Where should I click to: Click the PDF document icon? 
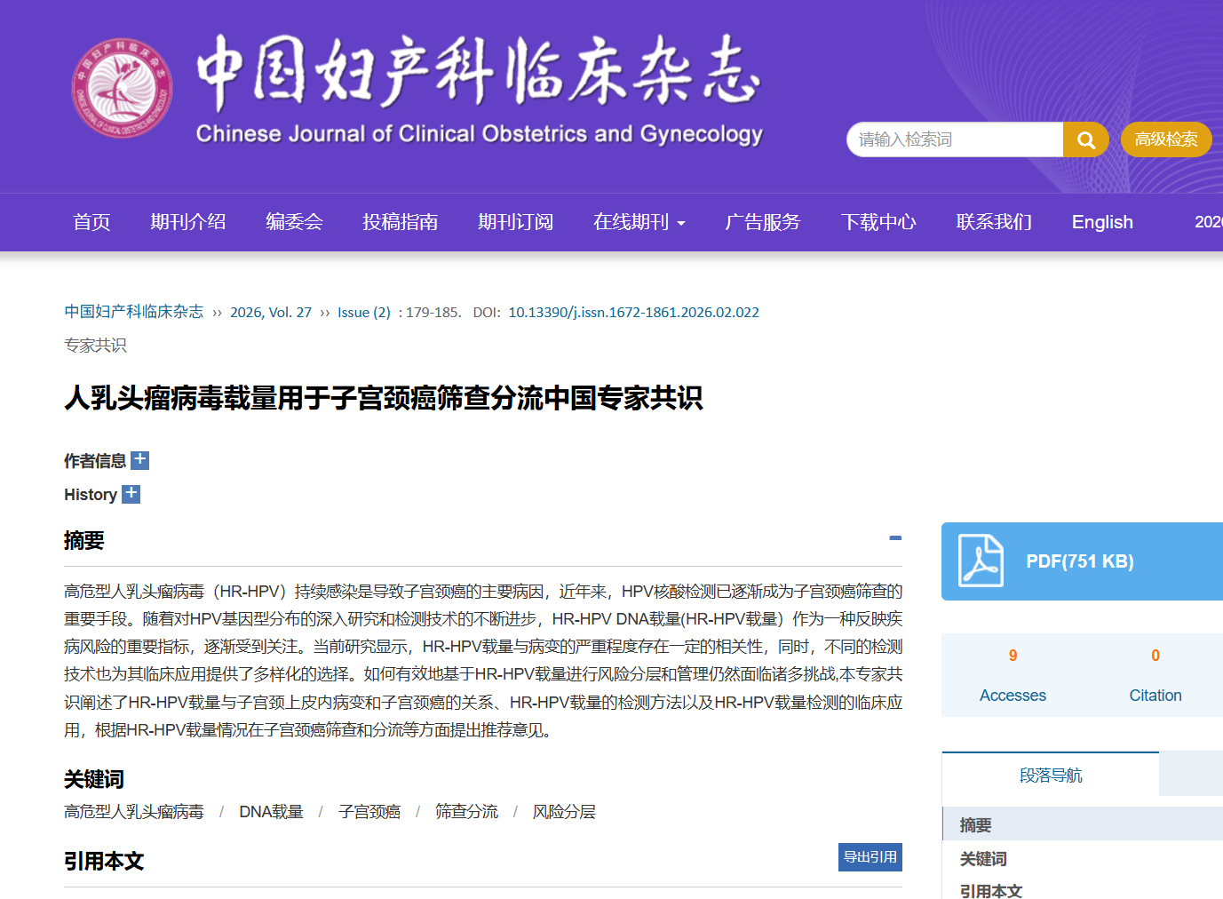(981, 561)
